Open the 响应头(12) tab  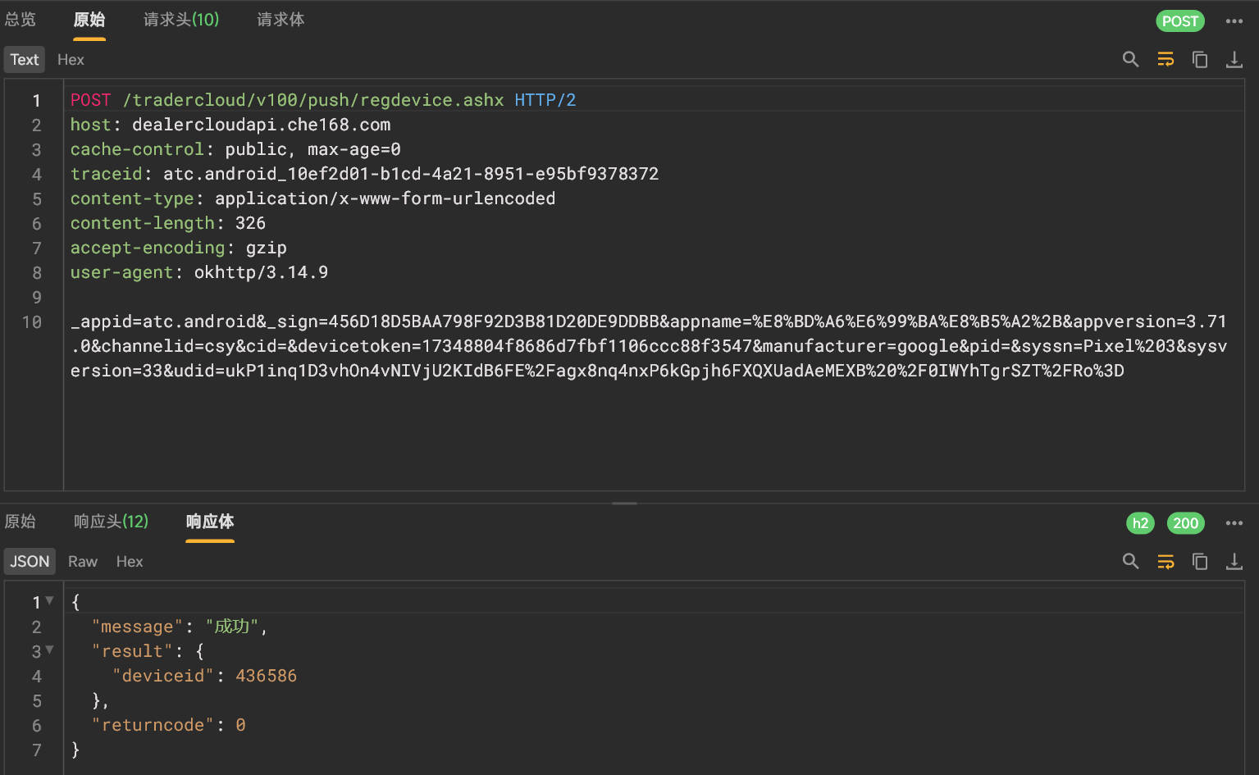pyautogui.click(x=111, y=522)
